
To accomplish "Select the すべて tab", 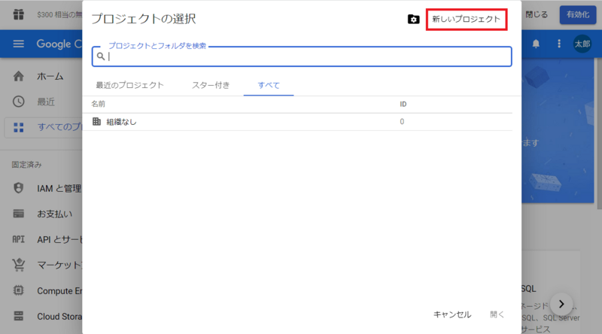I will coord(269,85).
